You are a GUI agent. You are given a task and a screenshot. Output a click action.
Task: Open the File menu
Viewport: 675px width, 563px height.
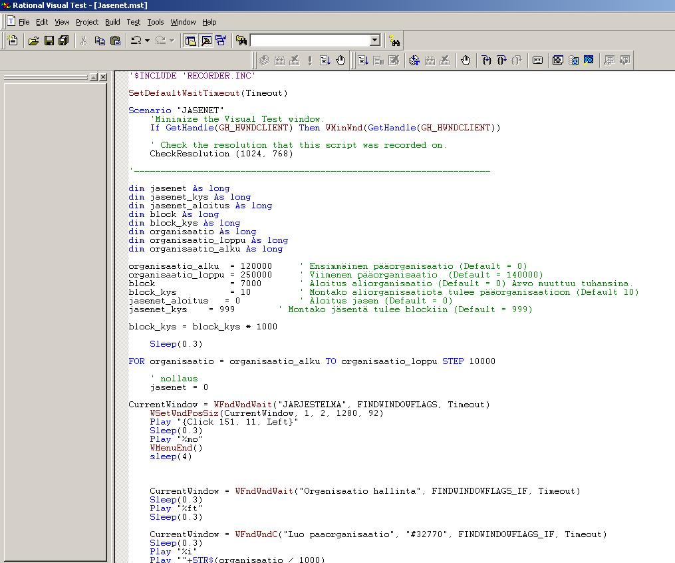[x=24, y=22]
